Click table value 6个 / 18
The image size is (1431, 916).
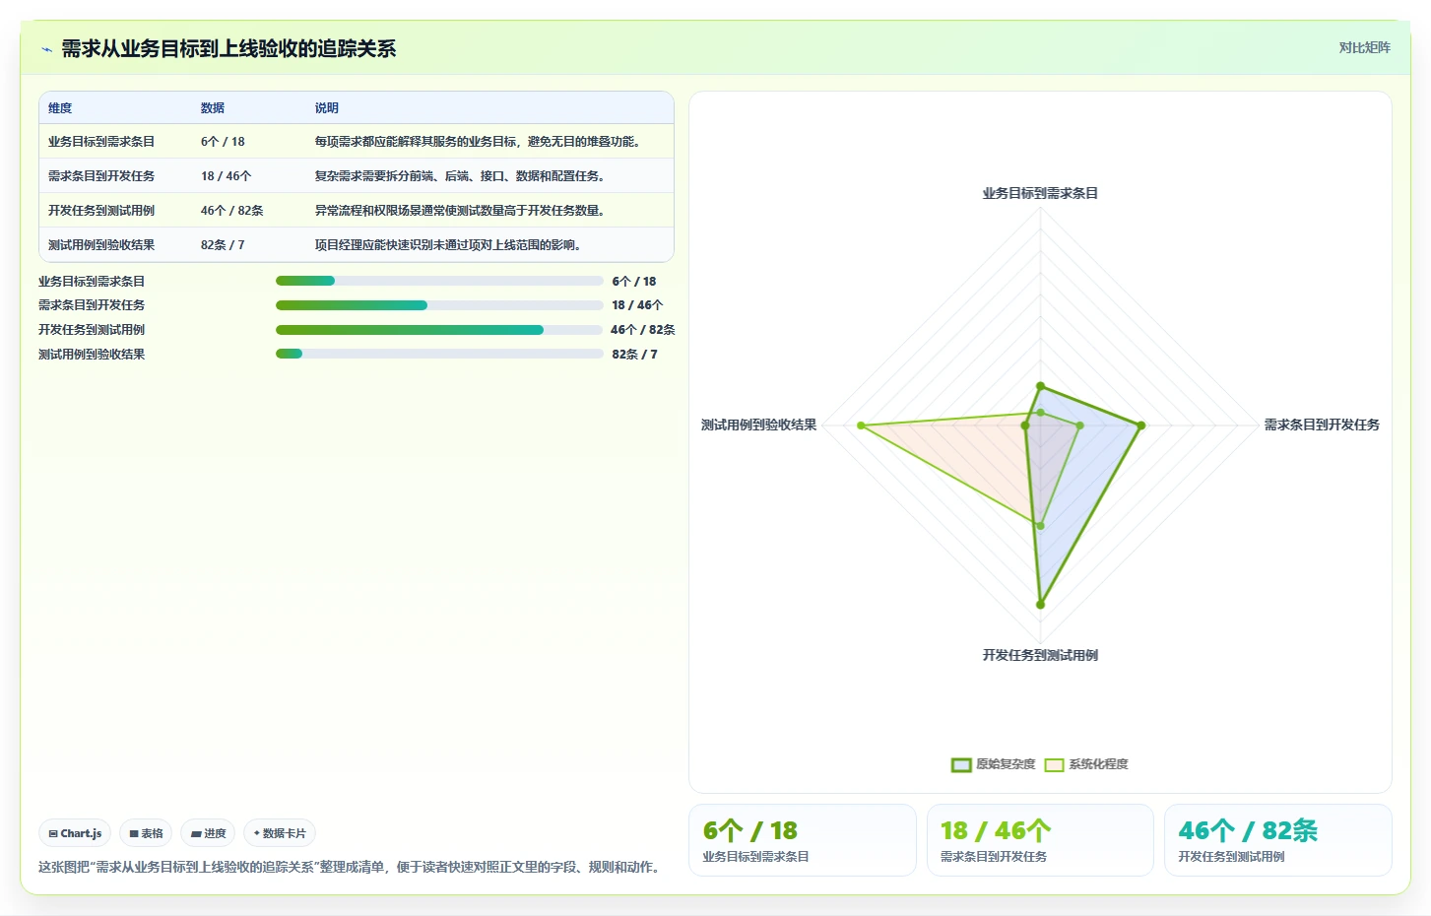pyautogui.click(x=223, y=142)
